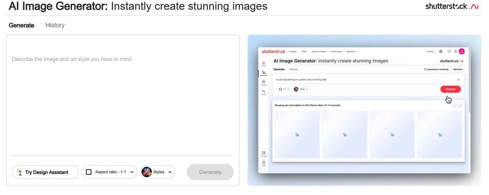Viewport: 489px width, 195px height.
Task: Click the Generate tab inside the preview
Action: (279, 69)
